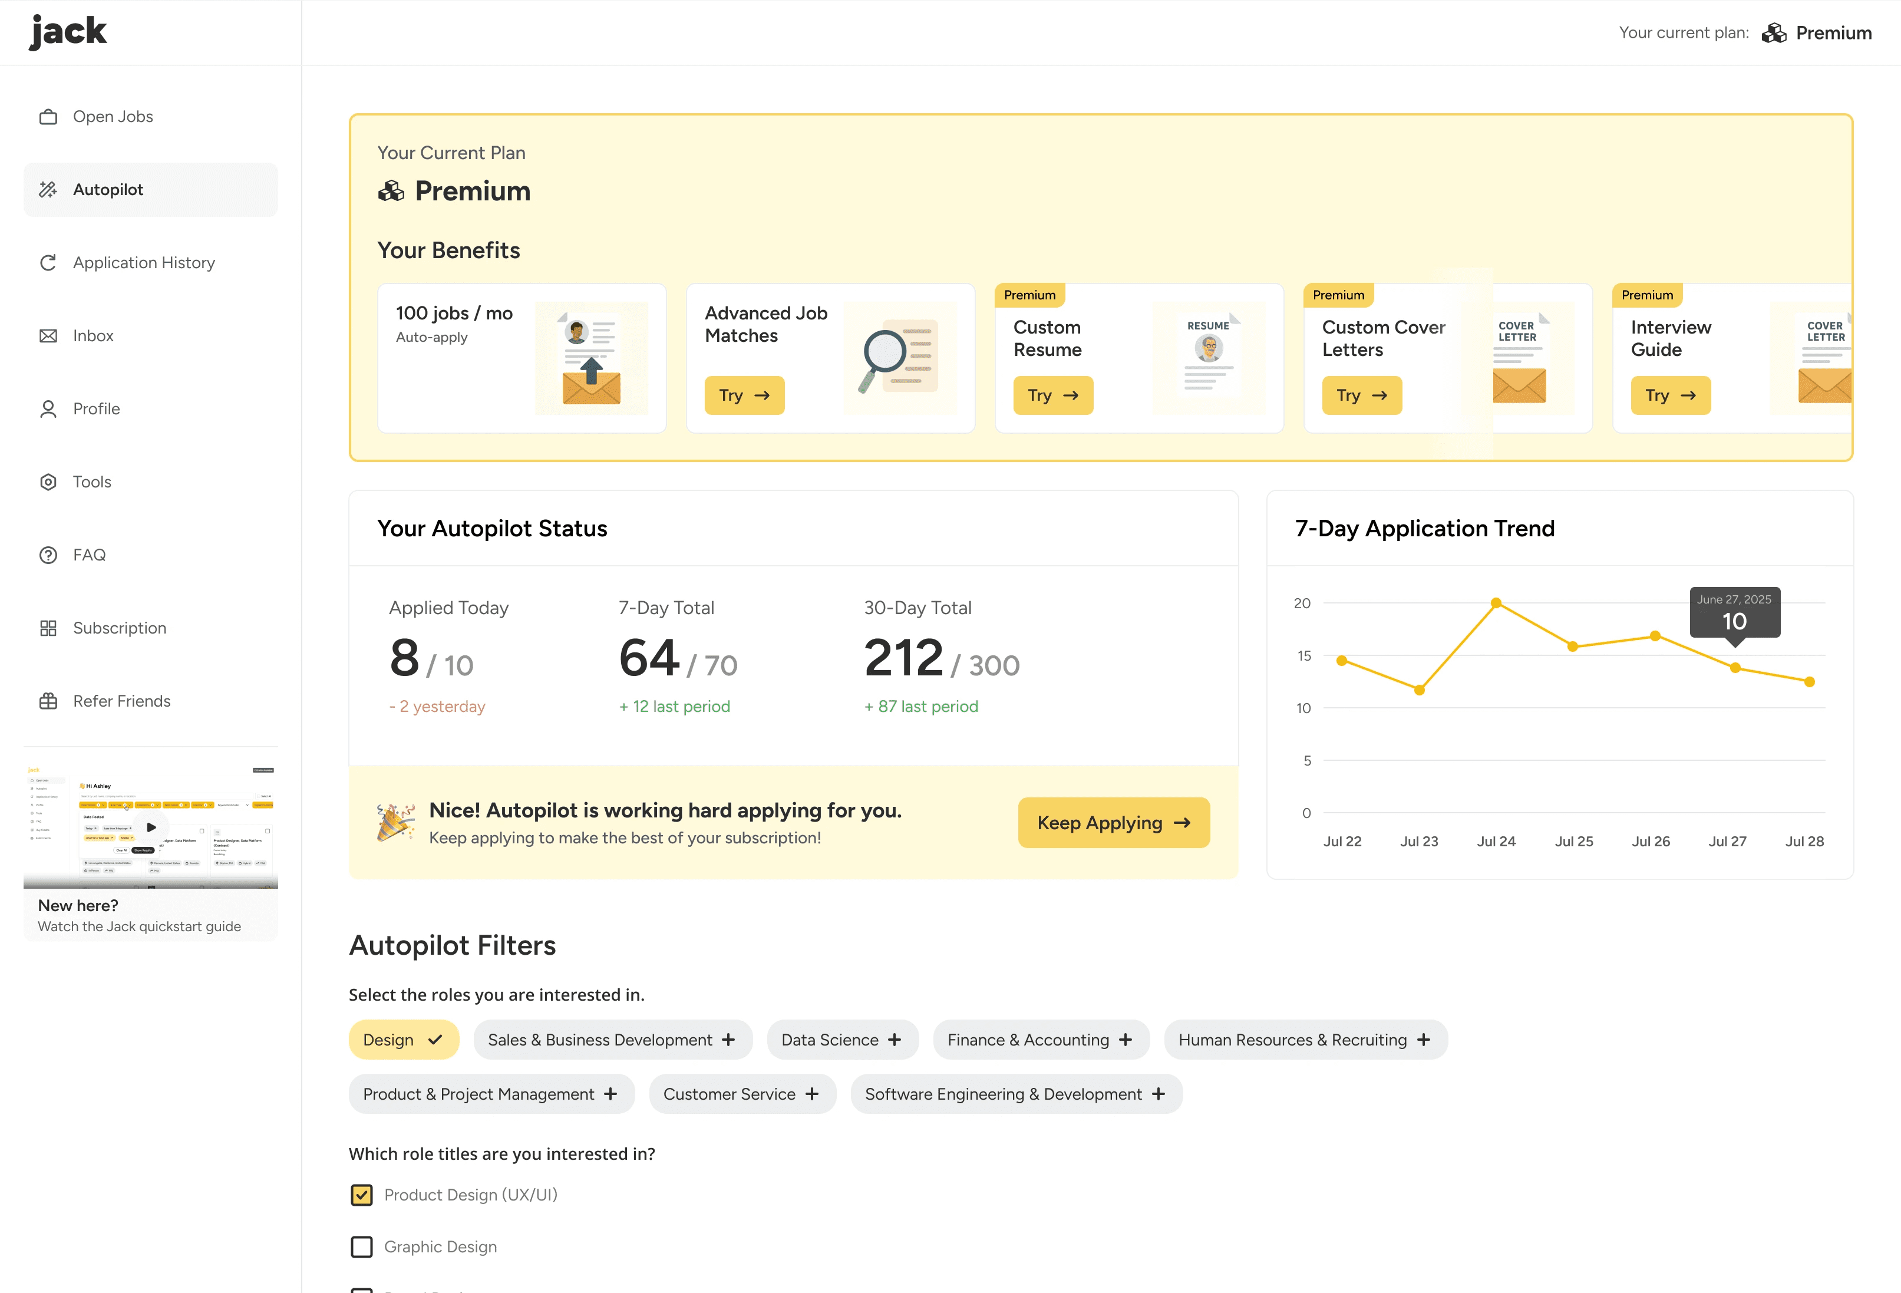This screenshot has width=1901, height=1293.
Task: Add Finance & Accounting role via plus
Action: [1126, 1040]
